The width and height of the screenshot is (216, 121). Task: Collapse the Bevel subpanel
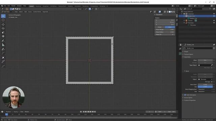click(187, 71)
